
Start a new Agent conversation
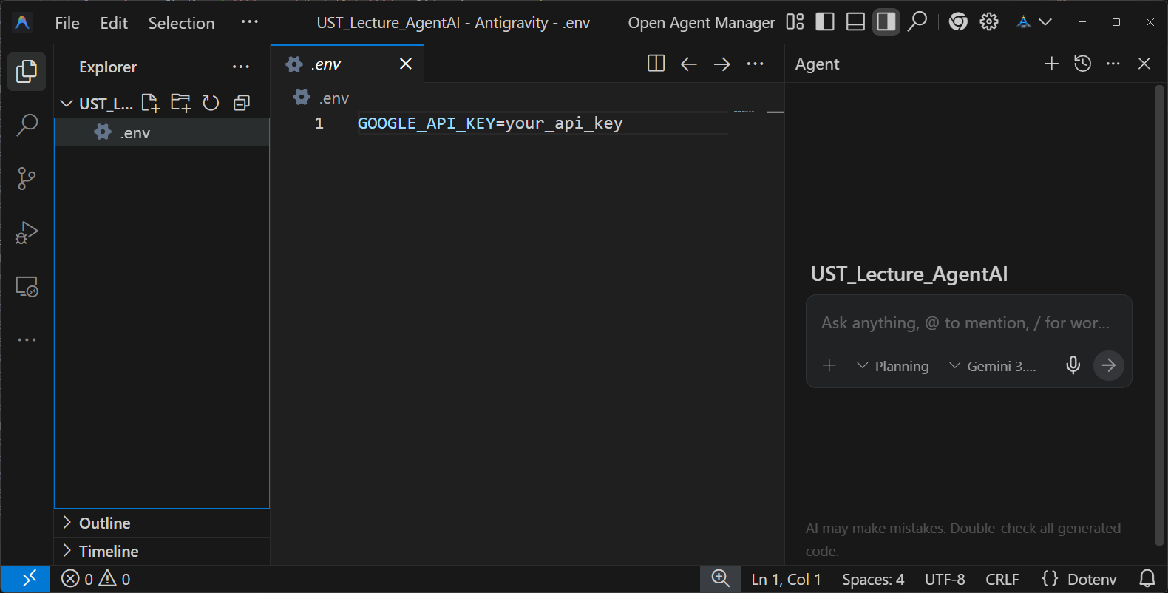coord(1051,64)
